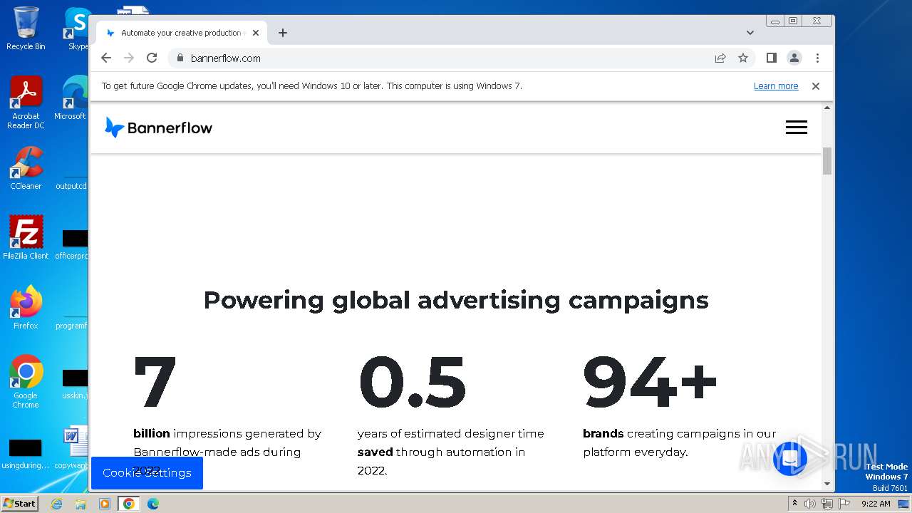The image size is (912, 513).
Task: Open the Action Center flag icon
Action: (843, 504)
